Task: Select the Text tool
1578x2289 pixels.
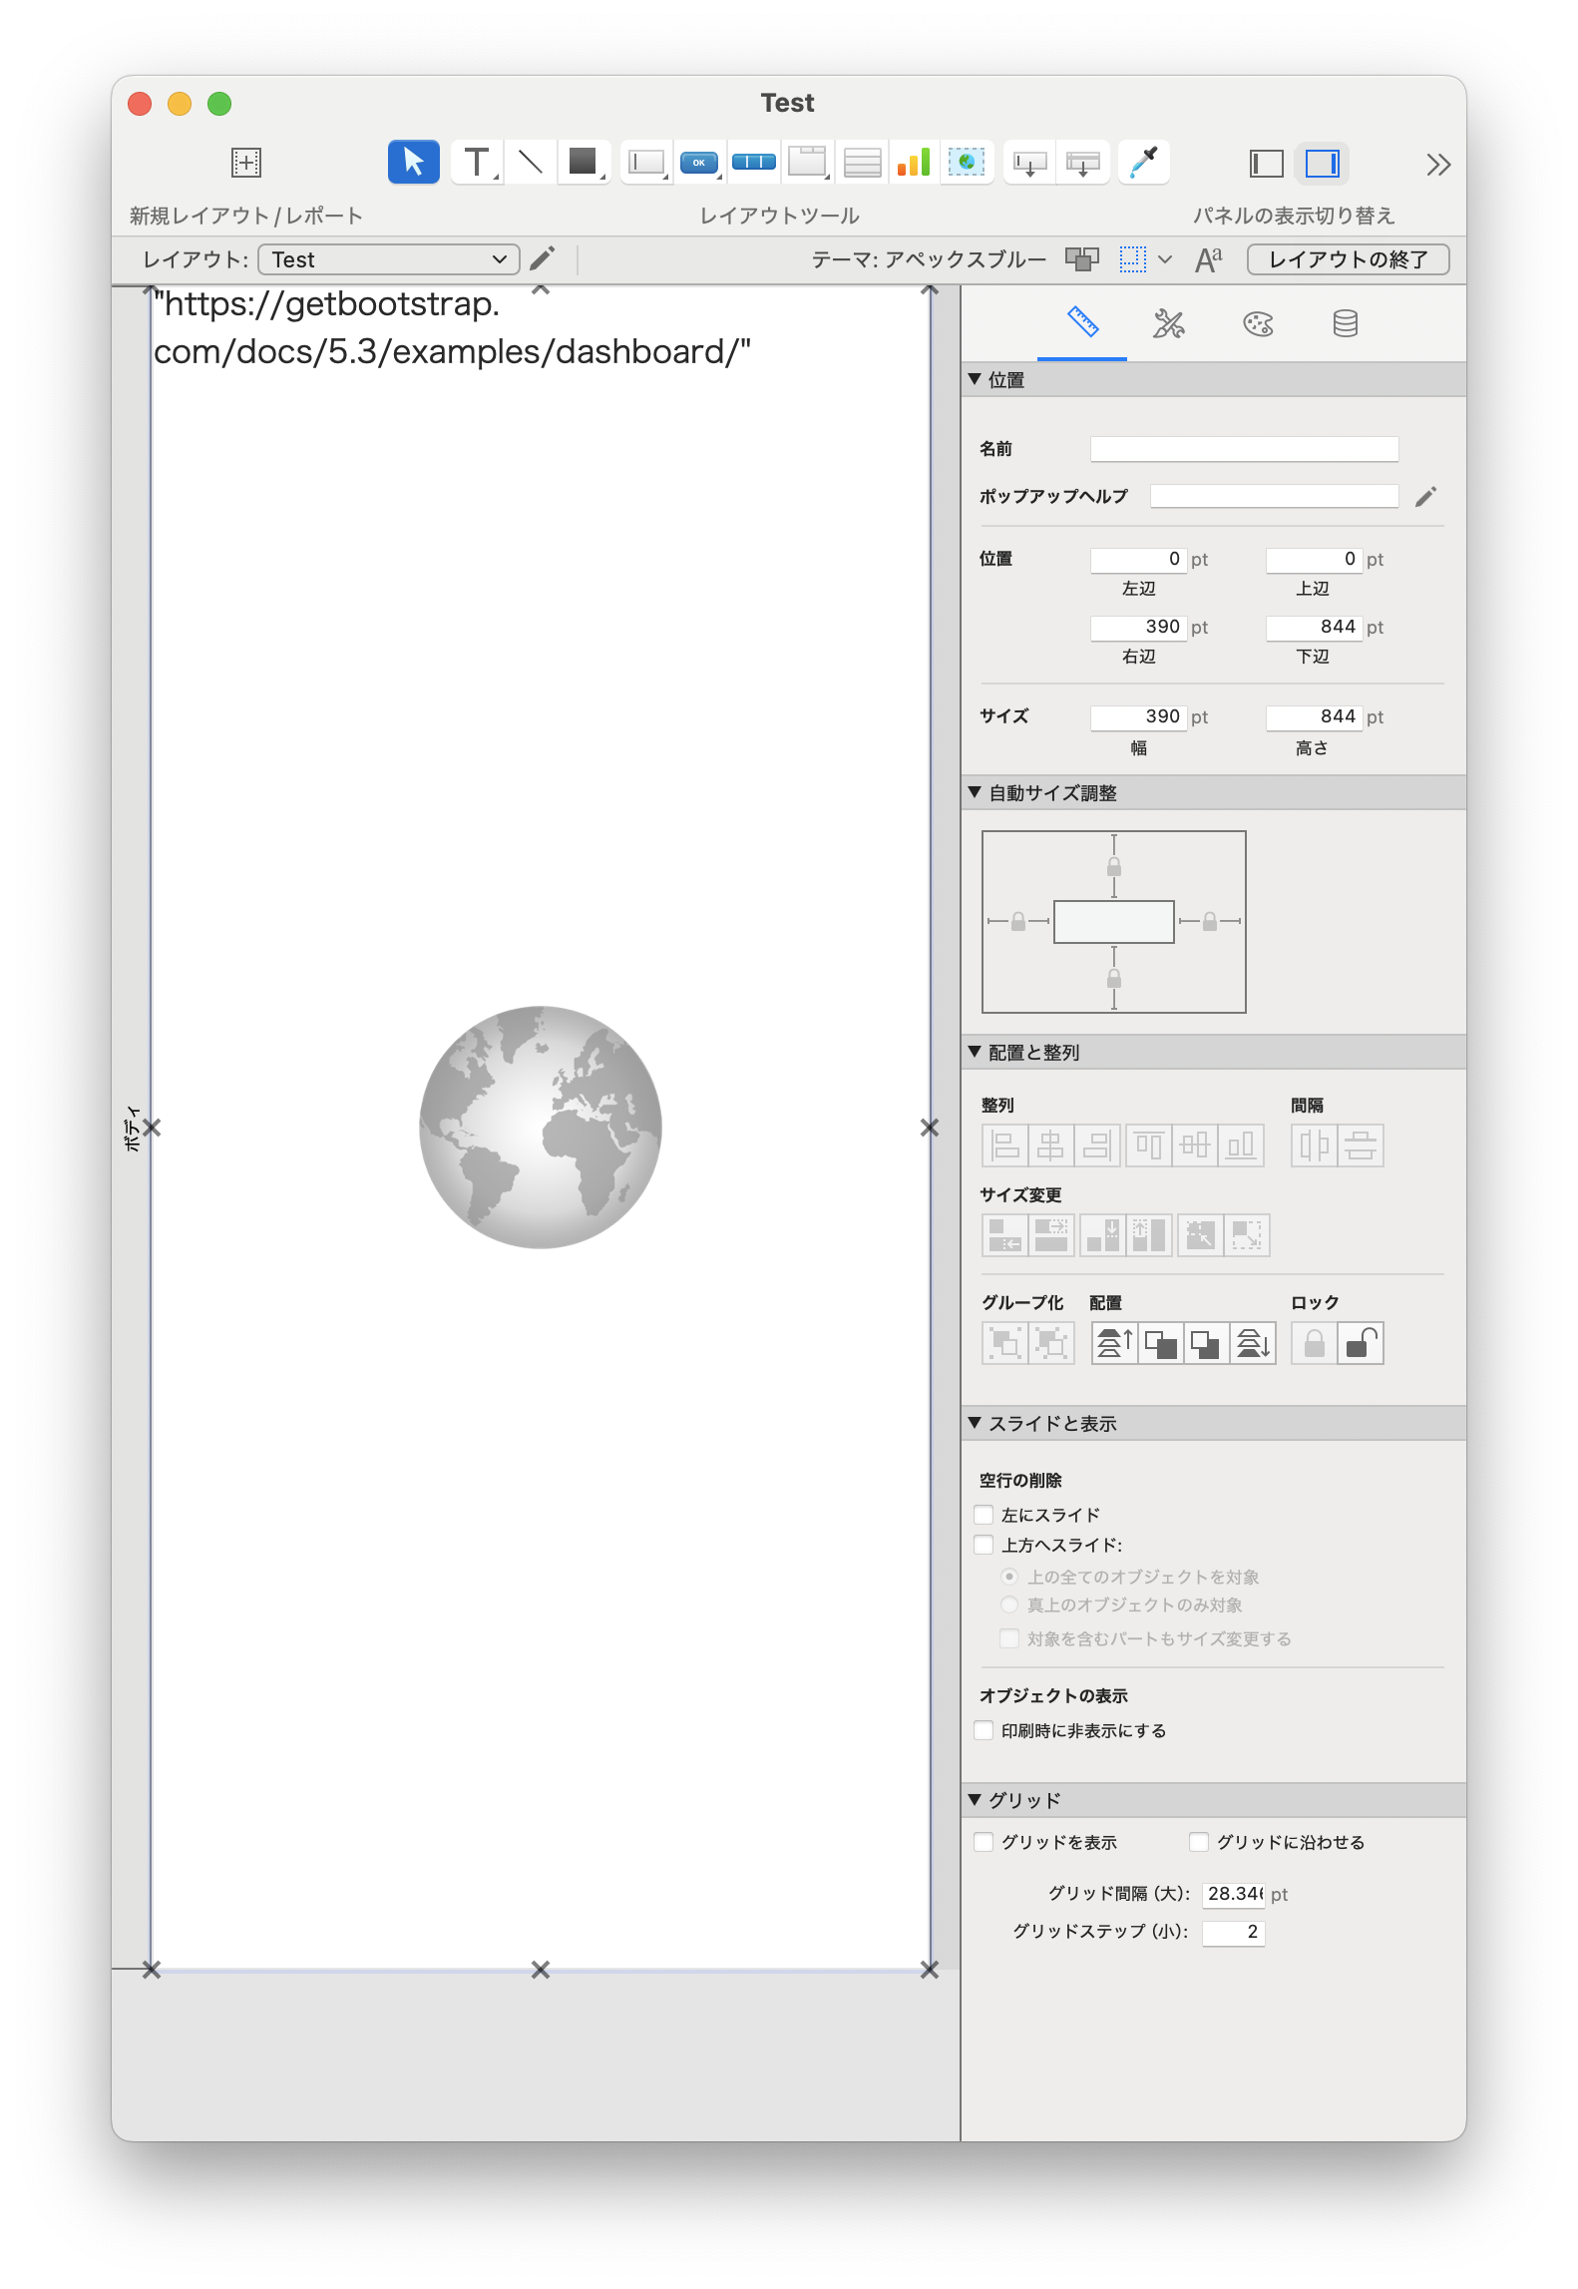Action: (x=477, y=162)
